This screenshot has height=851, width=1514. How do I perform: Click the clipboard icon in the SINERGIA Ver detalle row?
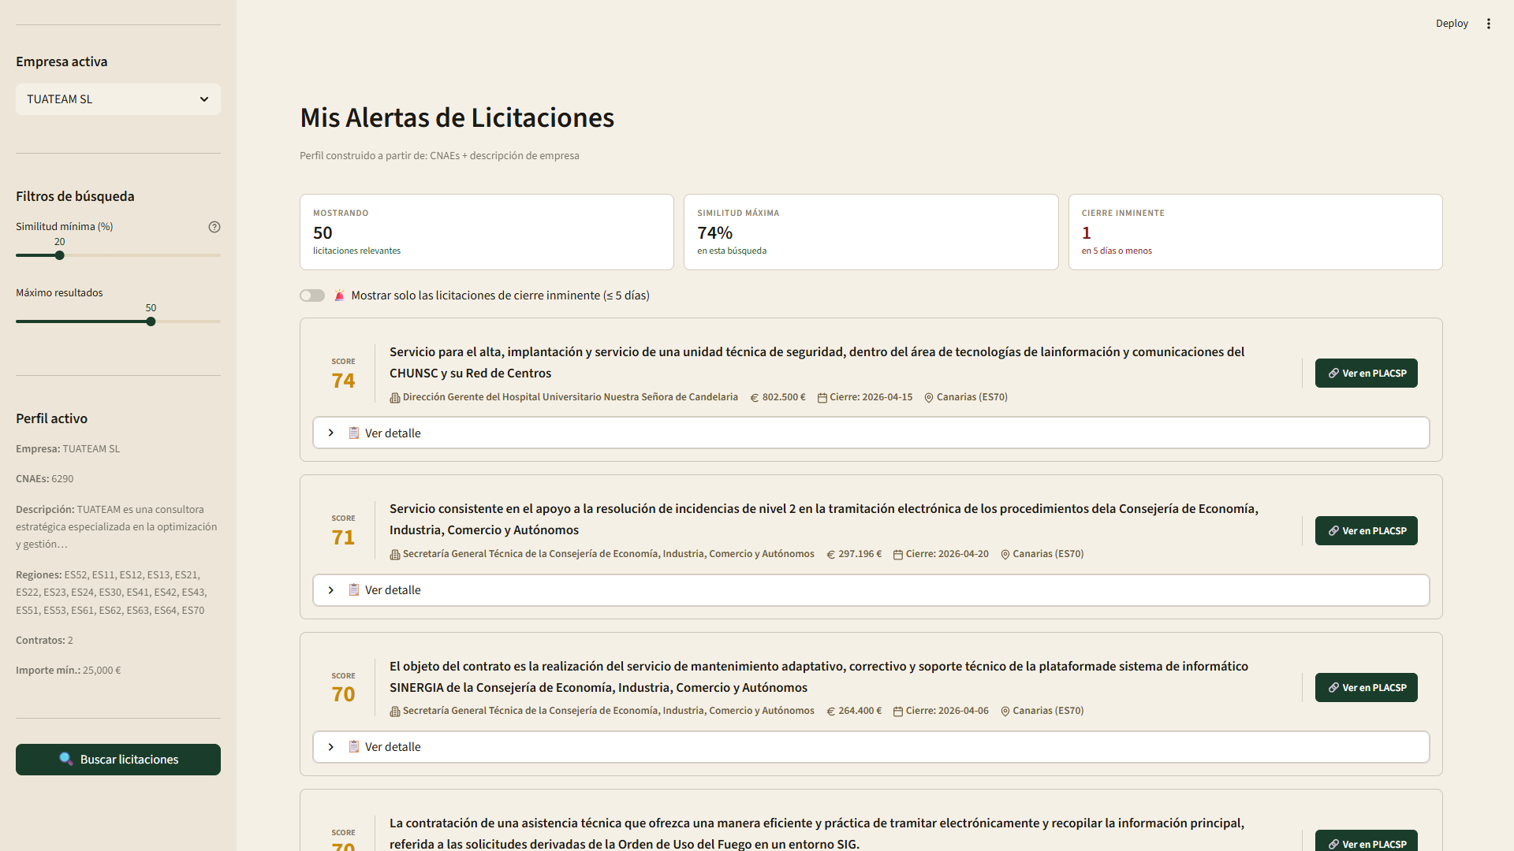[x=354, y=747]
